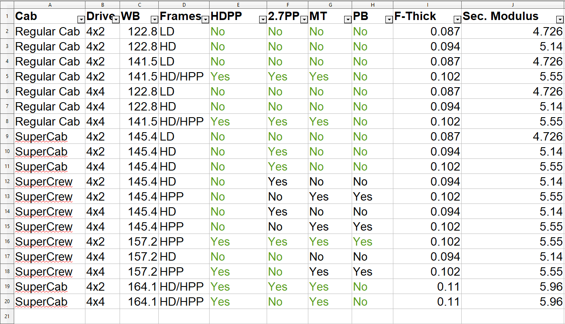Select column A header
565x324 pixels.
50,5
